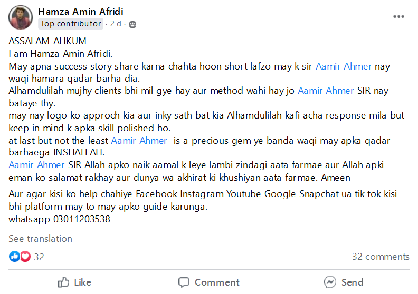Image resolution: width=418 pixels, height=294 pixels.
Task: Like the post using the Like button
Action: coord(74,282)
